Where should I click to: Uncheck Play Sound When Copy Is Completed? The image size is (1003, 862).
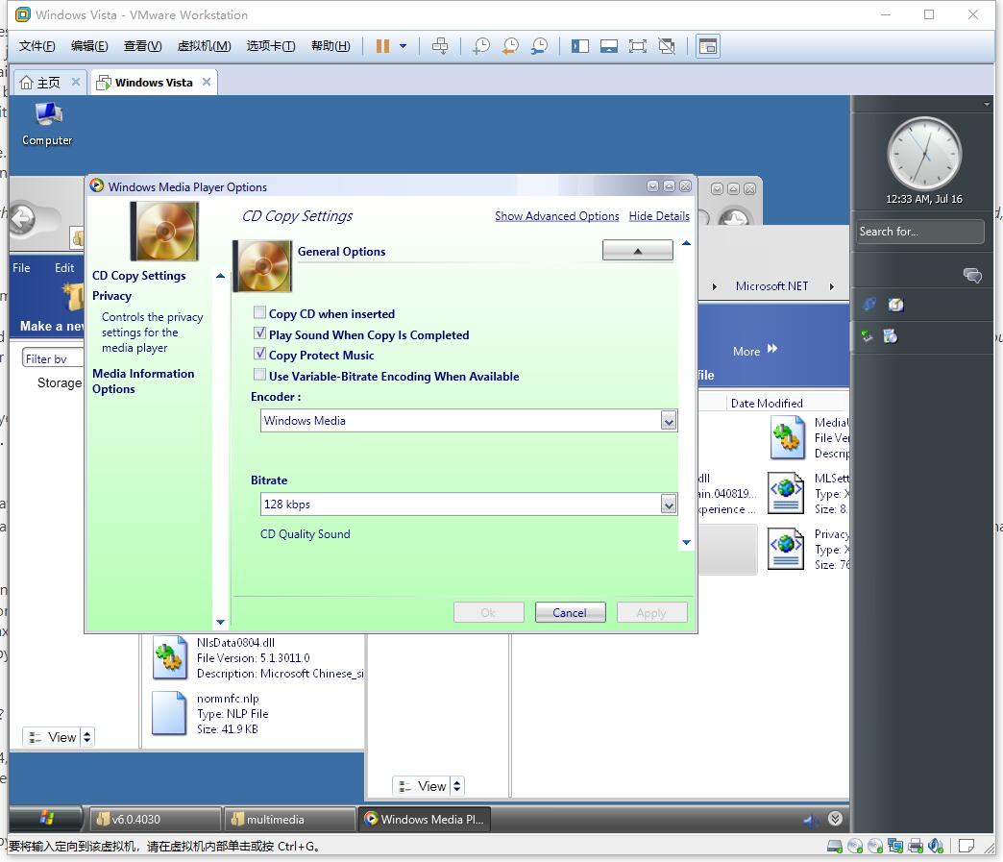point(259,332)
